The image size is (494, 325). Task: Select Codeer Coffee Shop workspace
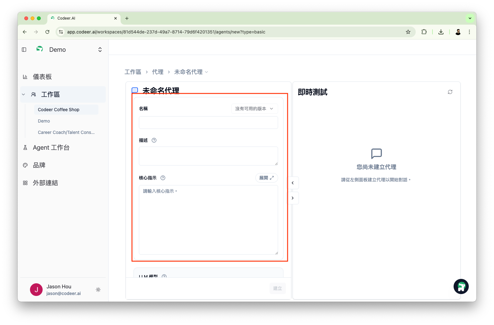pyautogui.click(x=59, y=110)
